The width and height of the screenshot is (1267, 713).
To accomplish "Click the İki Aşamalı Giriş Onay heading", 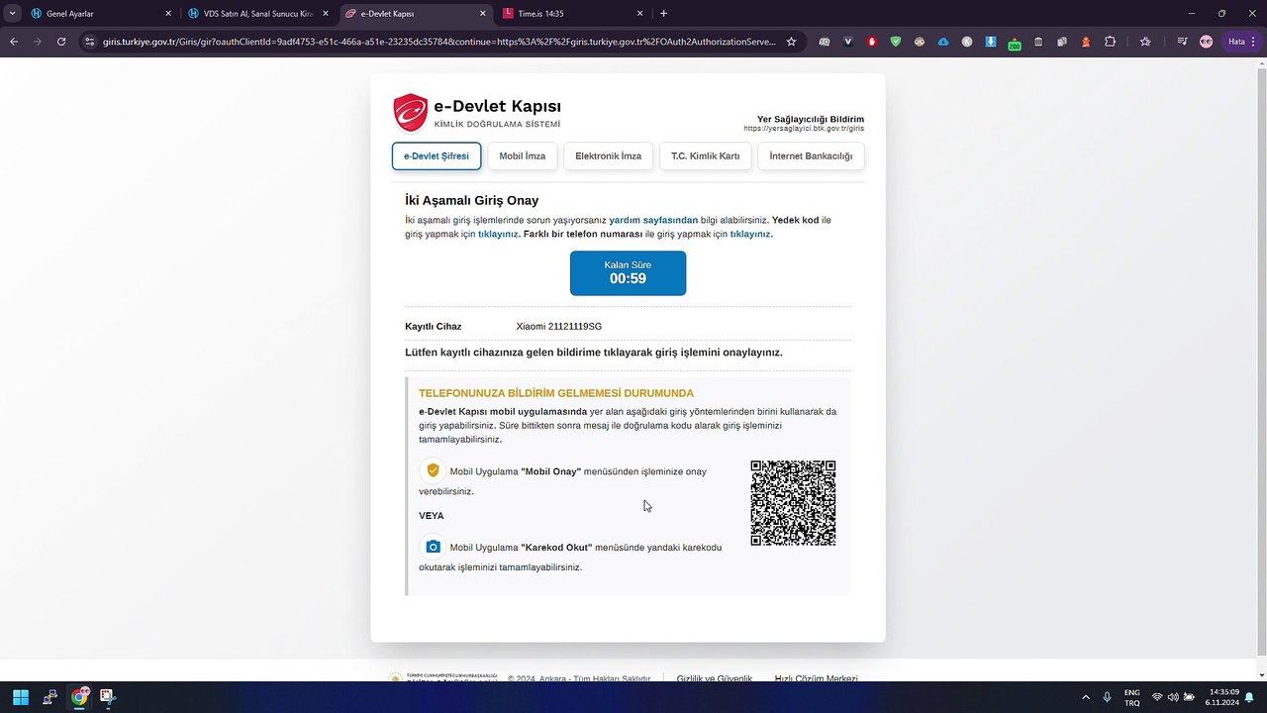I will pos(472,200).
